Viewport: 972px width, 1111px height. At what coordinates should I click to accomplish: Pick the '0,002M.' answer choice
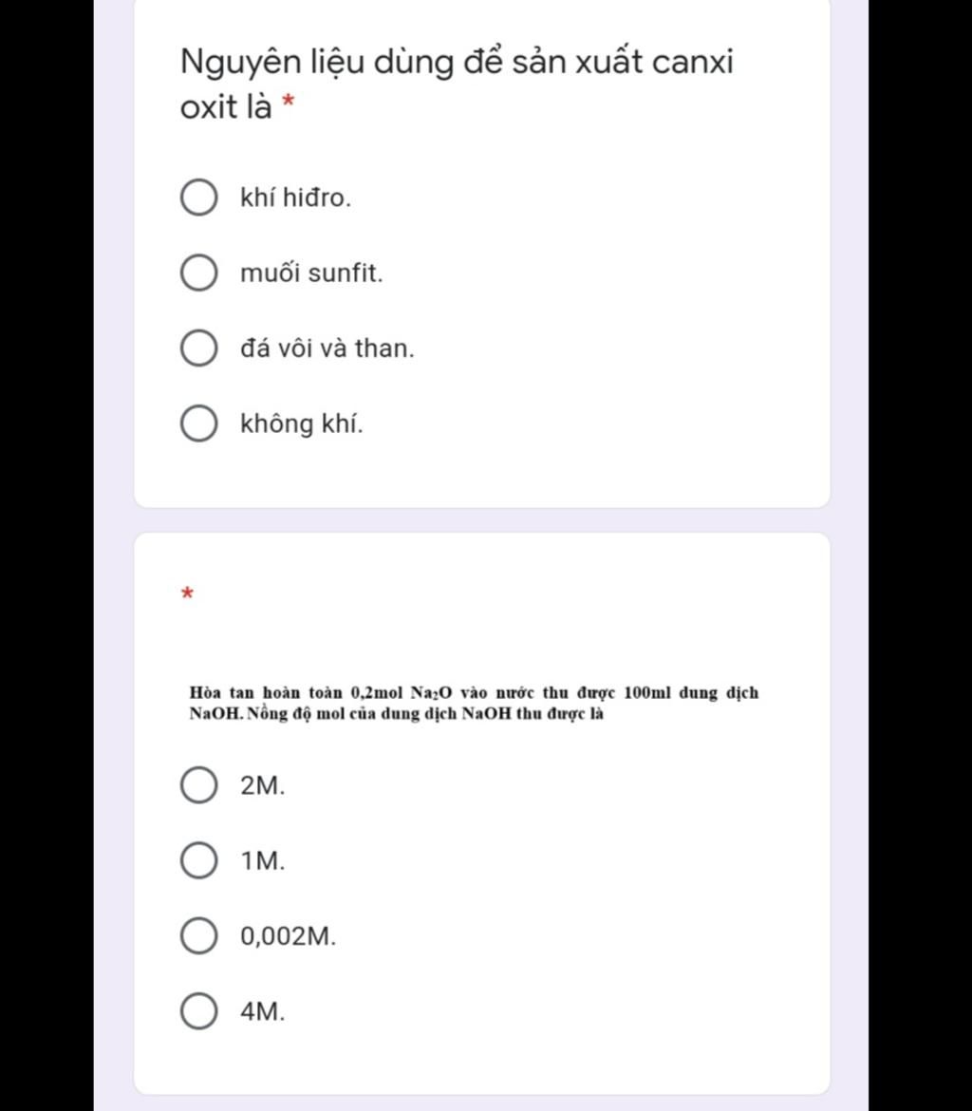click(x=199, y=936)
